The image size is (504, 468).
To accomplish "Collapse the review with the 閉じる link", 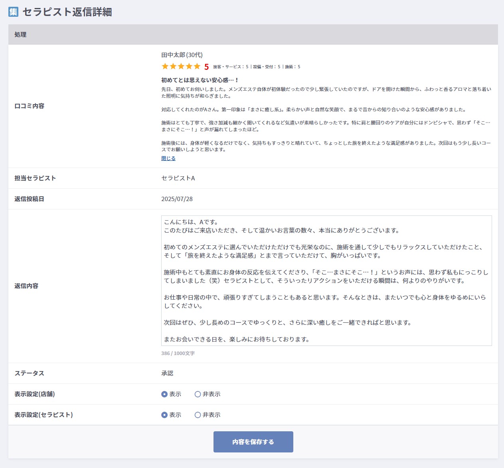I will pyautogui.click(x=168, y=158).
